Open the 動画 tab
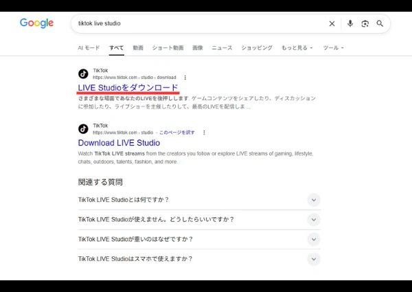412x292 pixels. pos(138,48)
